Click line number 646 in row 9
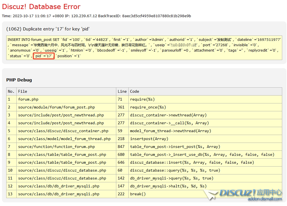Image resolution: width=287 pixels, height=206 pixels. [x=121, y=162]
